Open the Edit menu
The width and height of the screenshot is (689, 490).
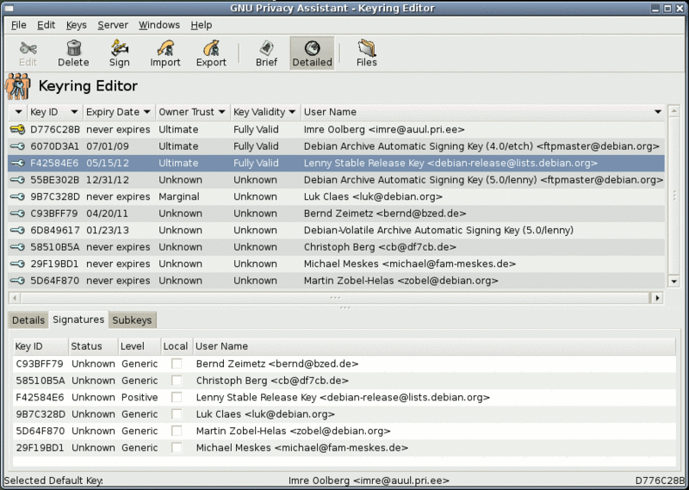click(x=47, y=25)
